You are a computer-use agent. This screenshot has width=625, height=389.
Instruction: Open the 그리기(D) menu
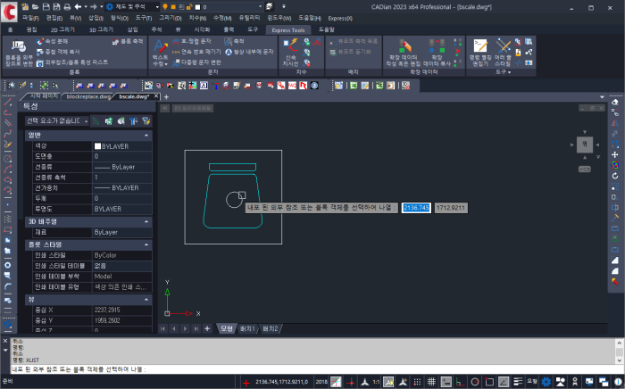coord(171,19)
